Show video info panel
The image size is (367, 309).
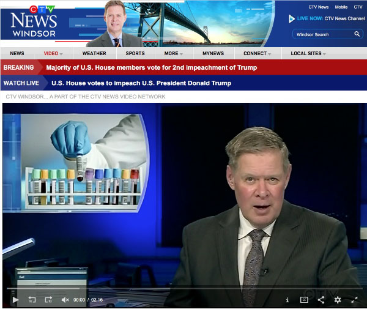pyautogui.click(x=287, y=300)
